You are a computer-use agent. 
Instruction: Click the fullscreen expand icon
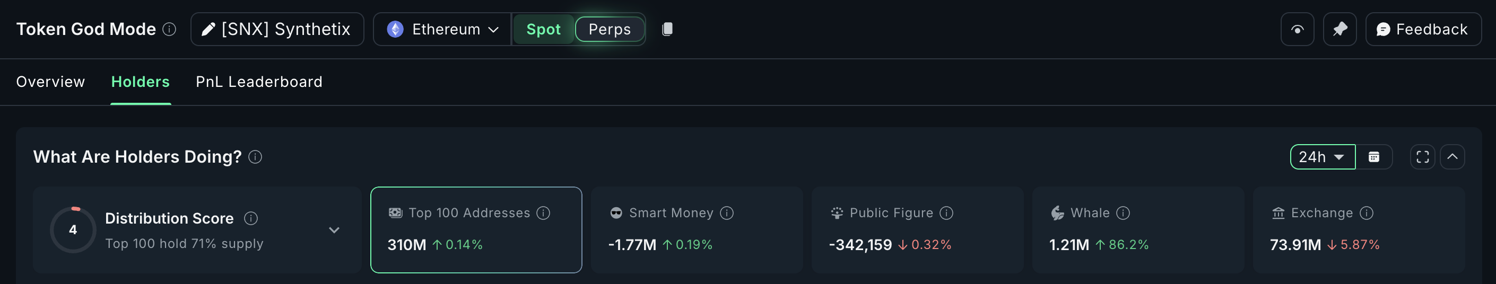point(1422,157)
